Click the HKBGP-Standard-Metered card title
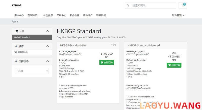Screen dimensions: 202x110 point(144,45)
